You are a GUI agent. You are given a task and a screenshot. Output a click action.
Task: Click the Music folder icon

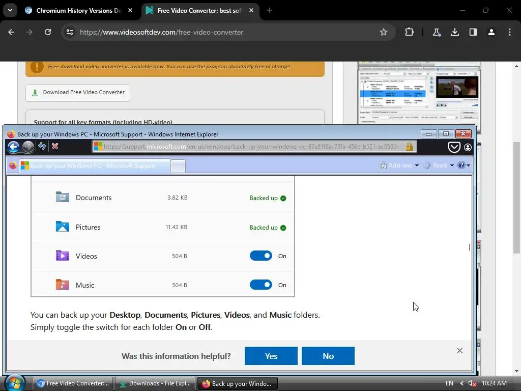[x=63, y=285]
